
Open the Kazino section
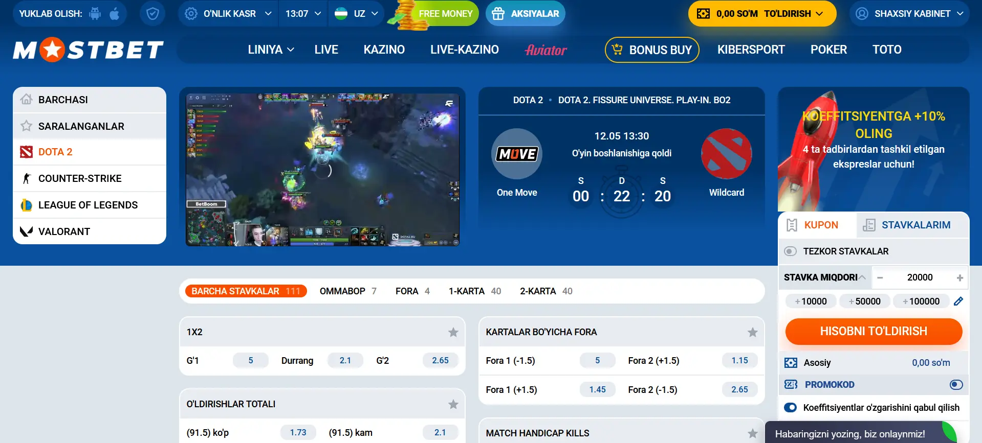[x=384, y=50]
